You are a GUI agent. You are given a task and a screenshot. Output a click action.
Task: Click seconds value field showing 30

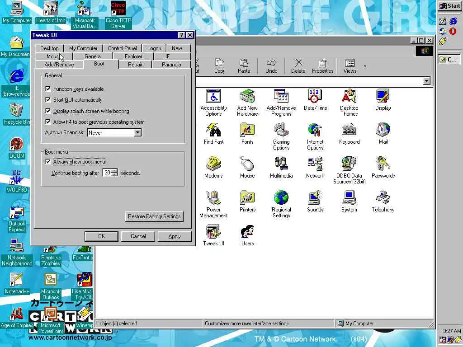(107, 173)
